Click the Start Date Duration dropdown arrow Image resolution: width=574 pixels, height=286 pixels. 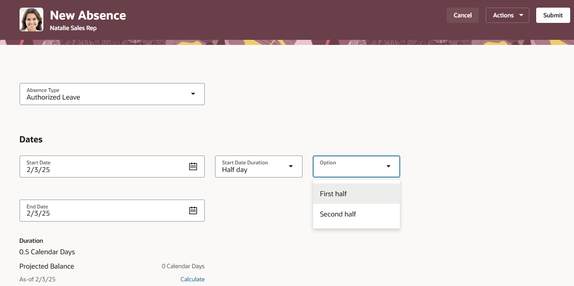tap(291, 166)
